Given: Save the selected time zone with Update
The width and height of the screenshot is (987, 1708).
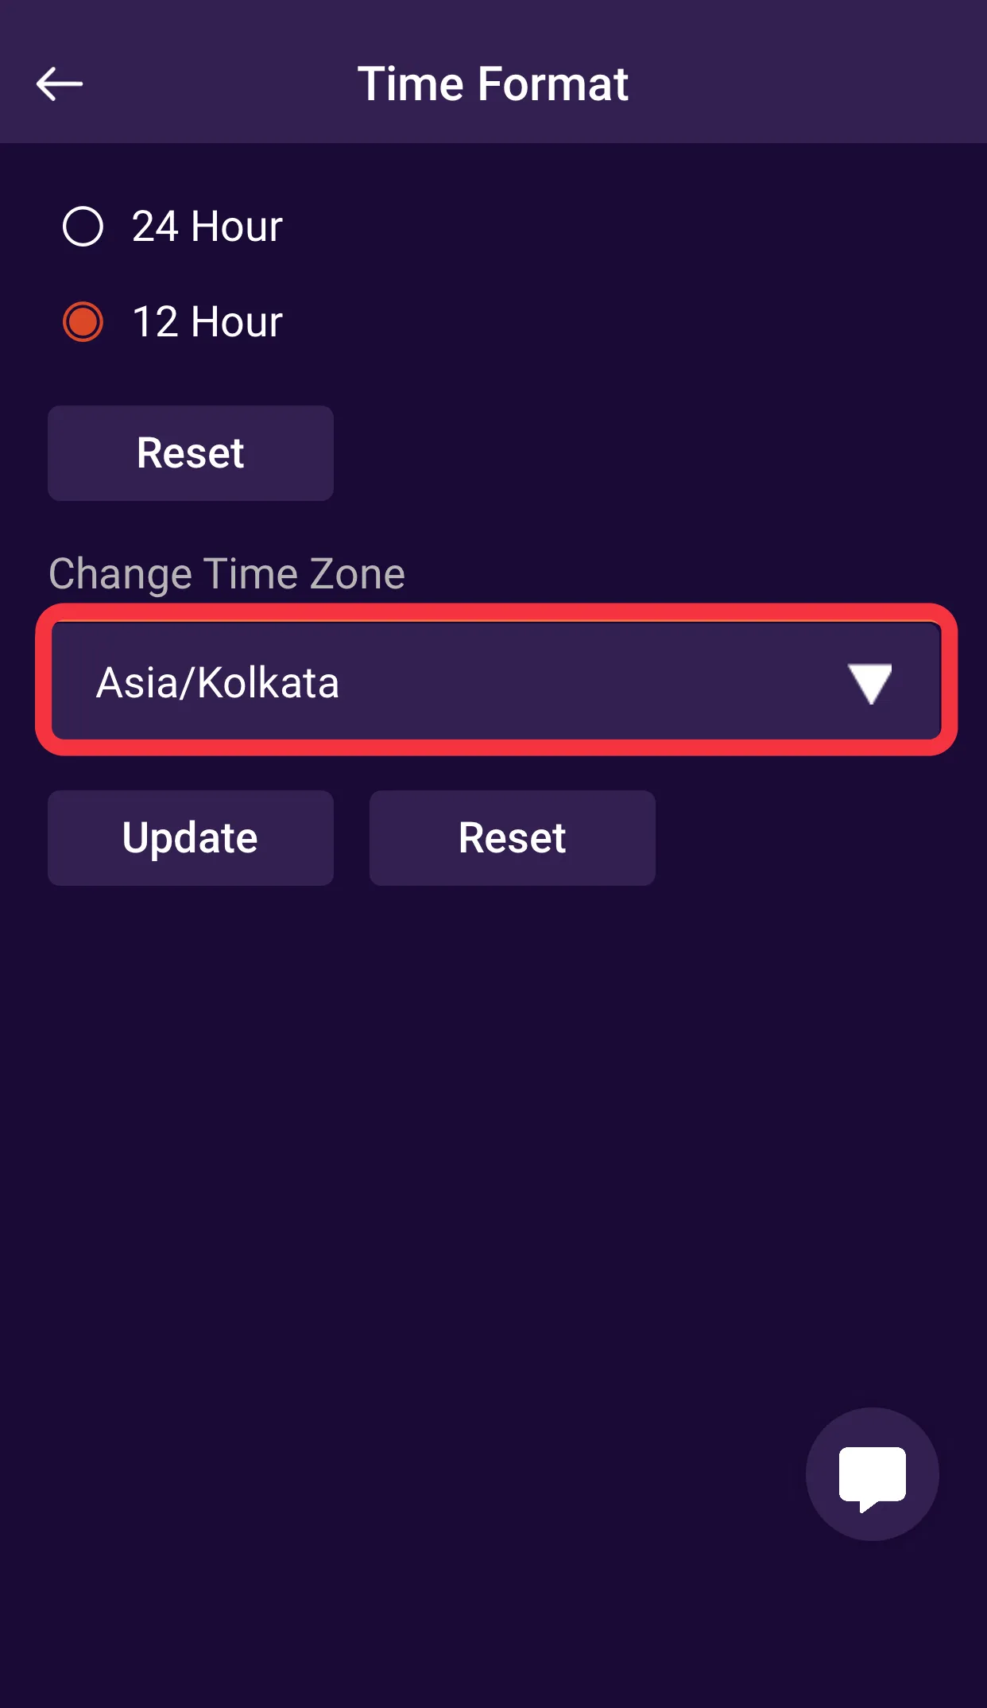Looking at the screenshot, I should click(191, 838).
